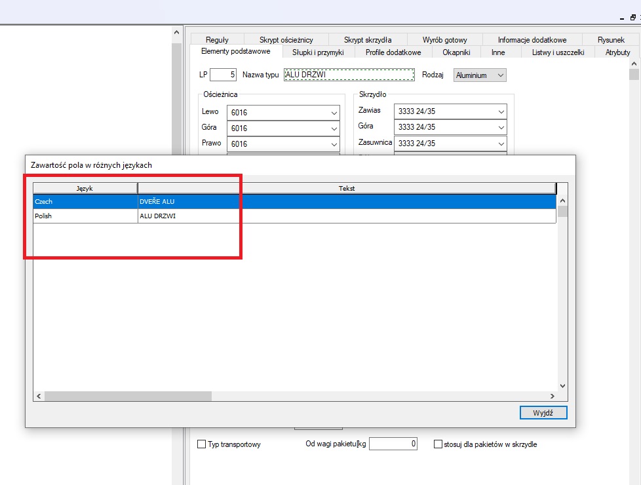Screen dimensions: 641x485
Task: Expand the Ościeżnica Prawo dropdown
Action: 283,144
